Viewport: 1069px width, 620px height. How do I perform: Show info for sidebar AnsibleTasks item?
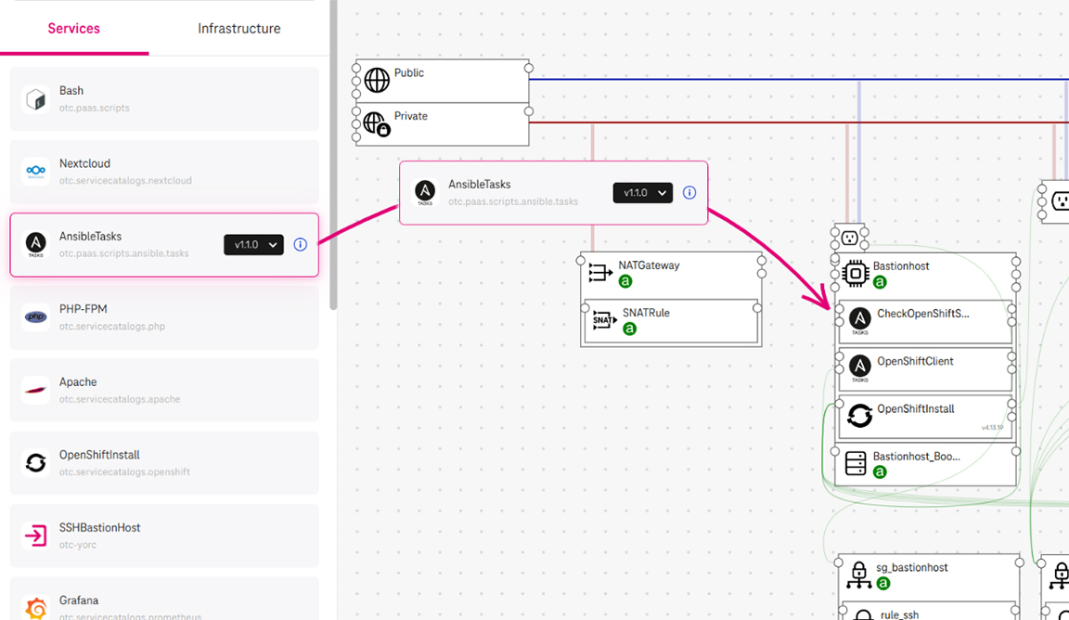point(300,245)
